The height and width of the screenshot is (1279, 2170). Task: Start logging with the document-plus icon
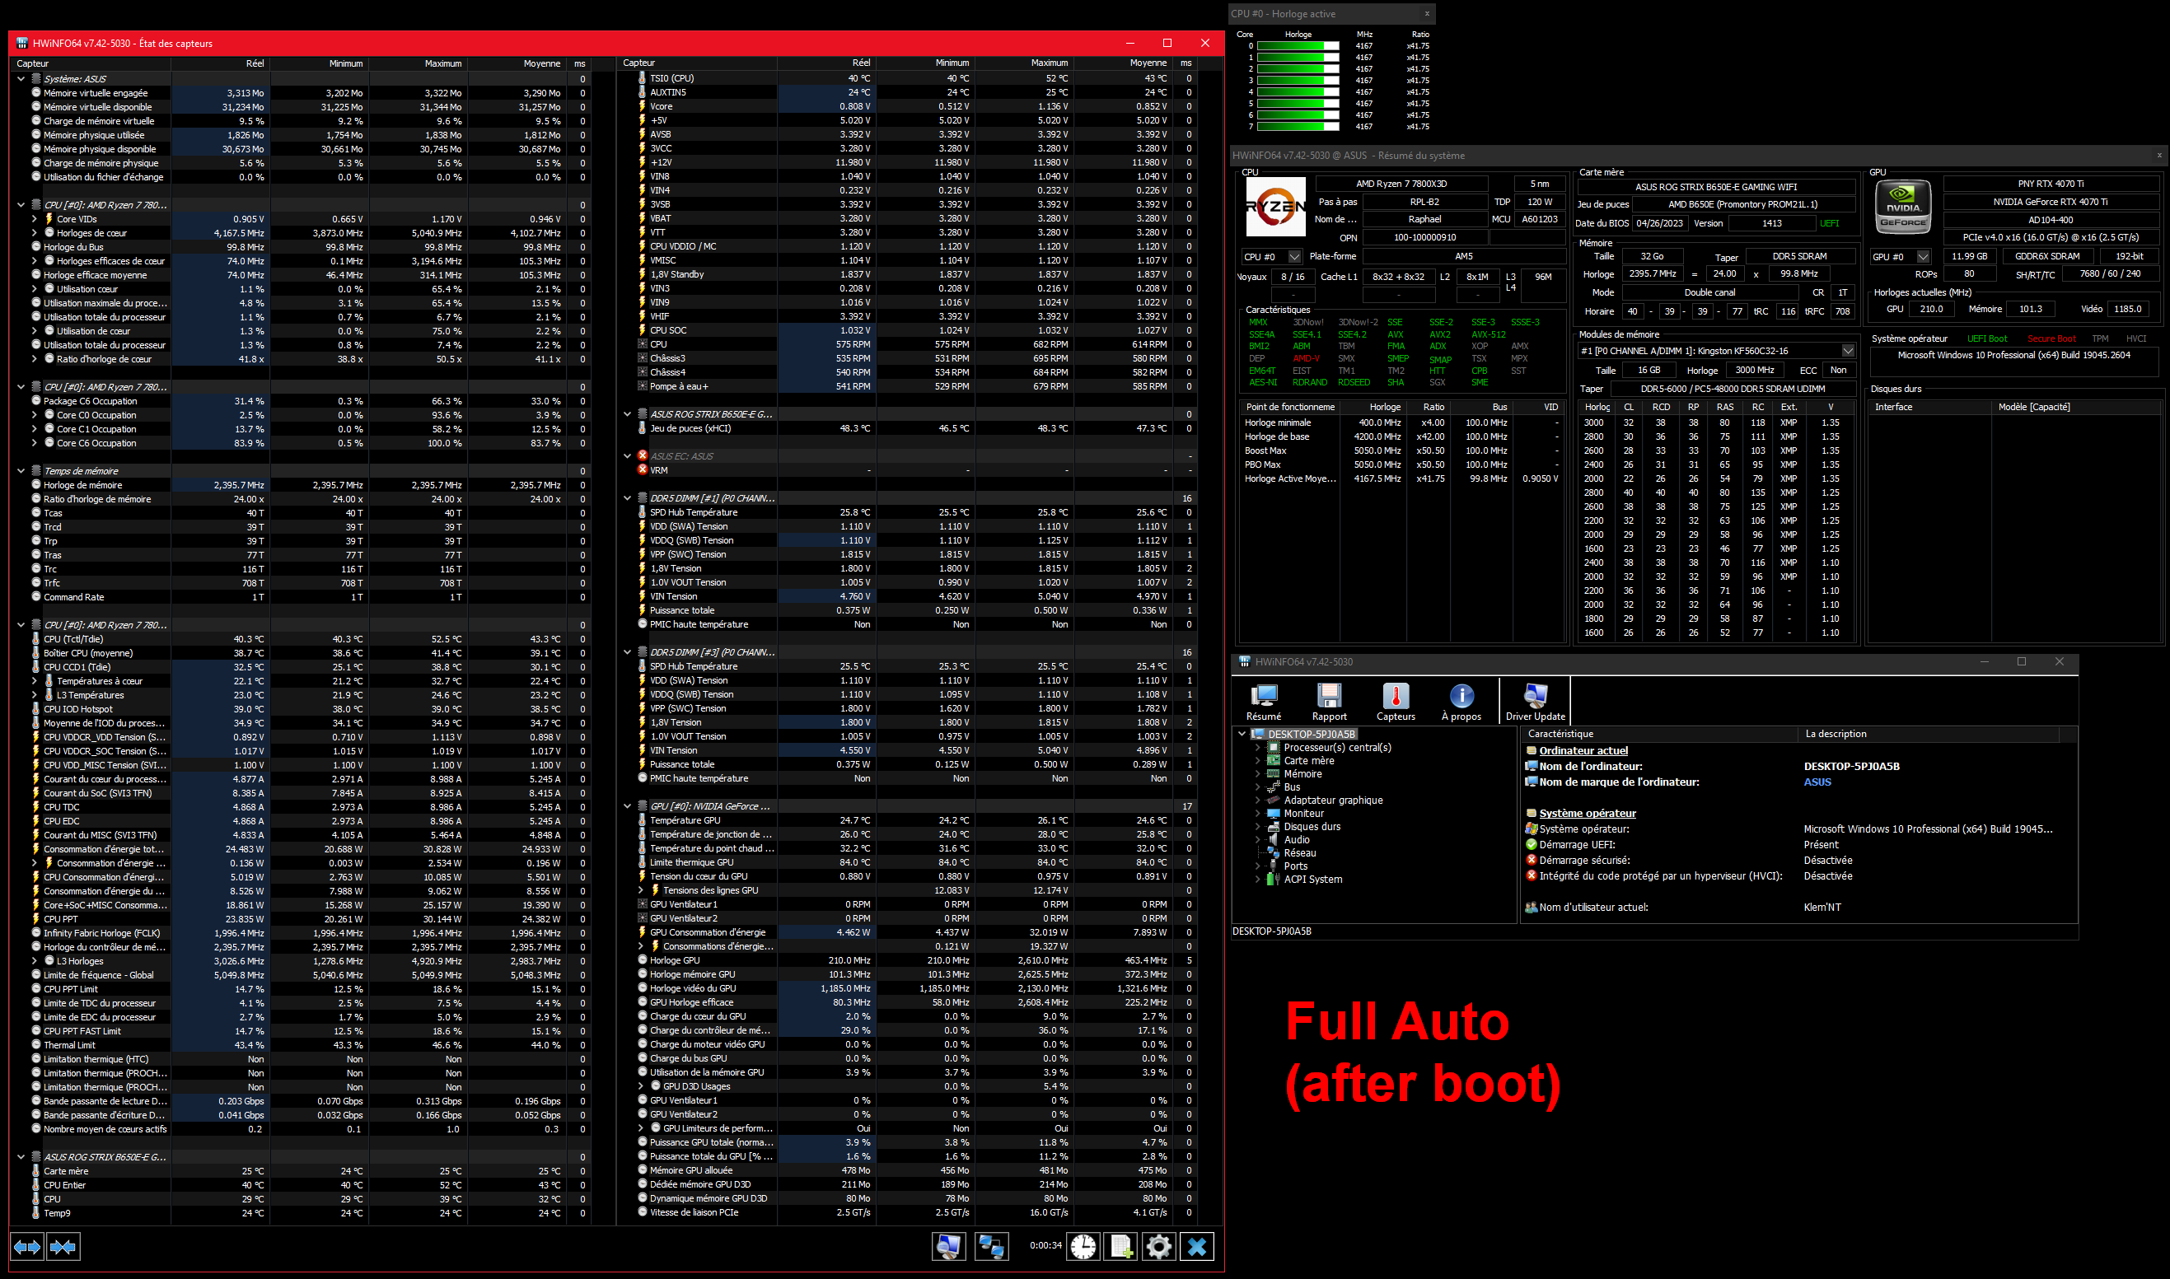(1120, 1246)
